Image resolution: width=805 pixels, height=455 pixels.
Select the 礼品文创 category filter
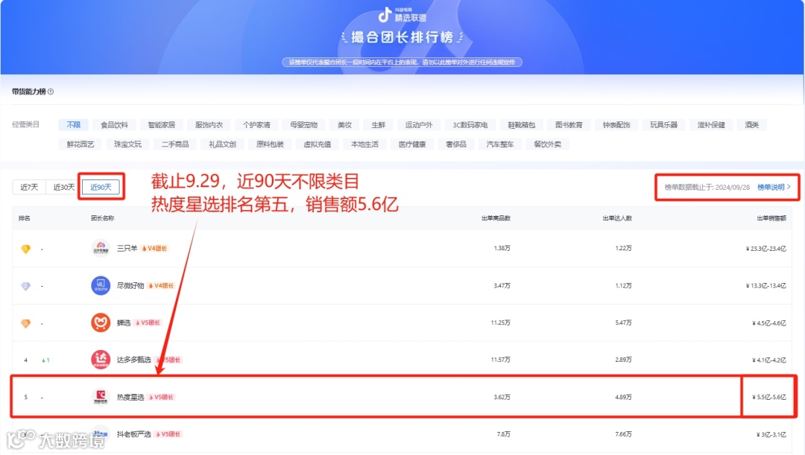click(222, 144)
